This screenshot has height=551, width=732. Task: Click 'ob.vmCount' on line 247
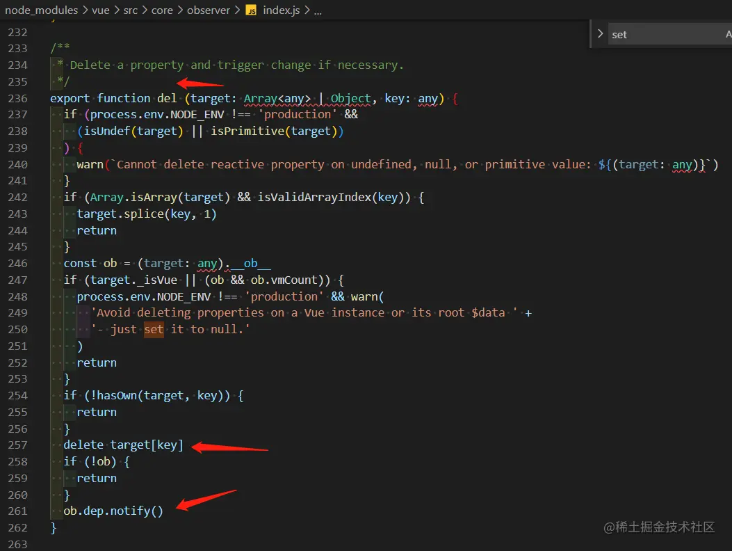(284, 280)
